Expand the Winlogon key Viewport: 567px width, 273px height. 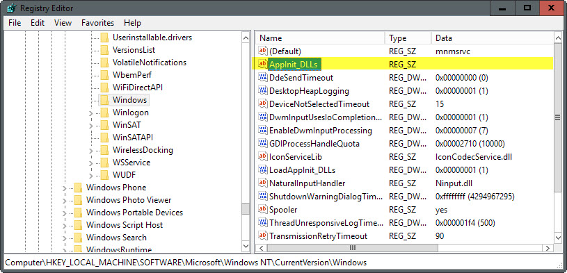(90, 113)
